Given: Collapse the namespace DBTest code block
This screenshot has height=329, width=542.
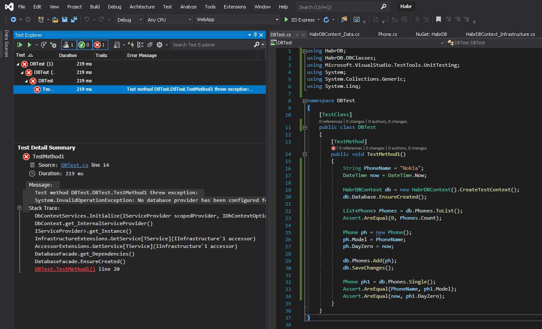Looking at the screenshot, I should 304,101.
